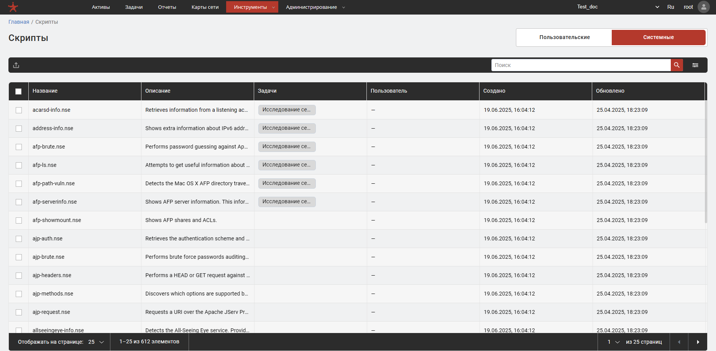This screenshot has width=716, height=351.
Task: Click the red search magnifier button
Action: pyautogui.click(x=677, y=65)
